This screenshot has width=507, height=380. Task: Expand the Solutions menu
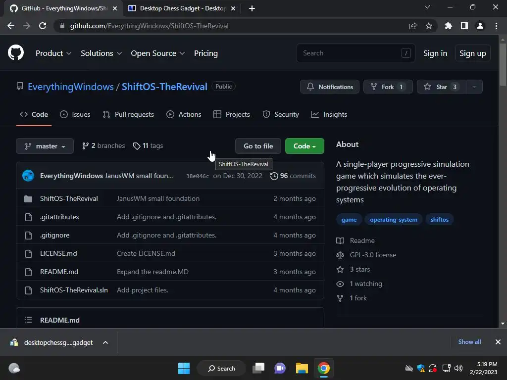pyautogui.click(x=101, y=53)
